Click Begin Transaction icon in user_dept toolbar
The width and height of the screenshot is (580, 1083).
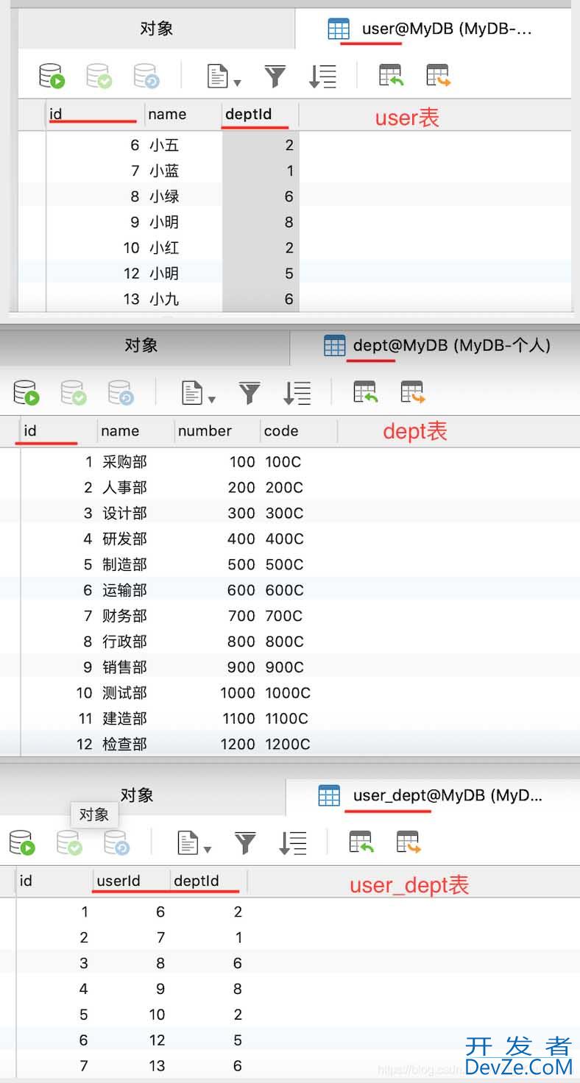[22, 842]
